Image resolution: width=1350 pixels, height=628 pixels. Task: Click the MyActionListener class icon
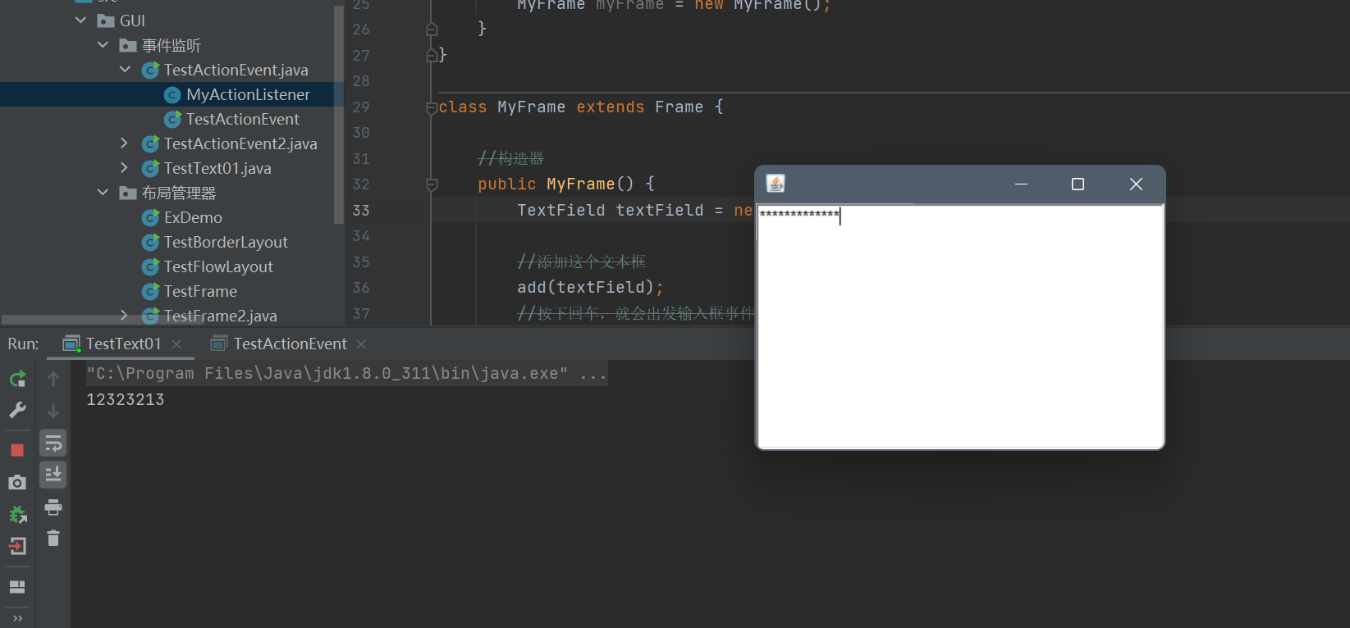click(x=172, y=95)
